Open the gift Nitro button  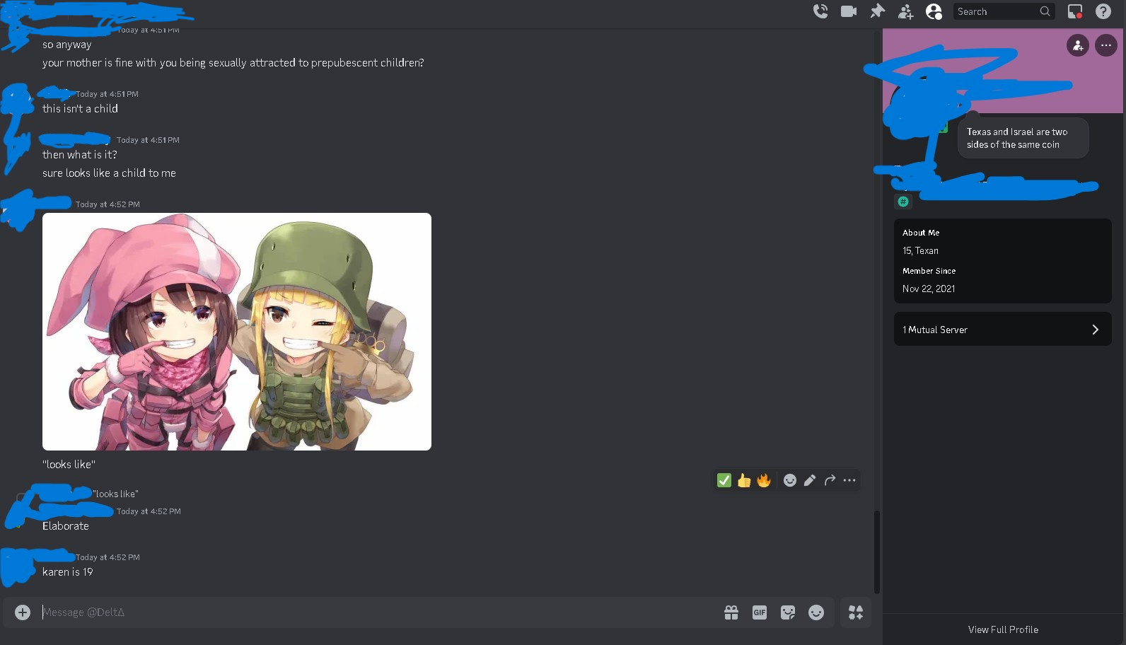click(x=731, y=612)
